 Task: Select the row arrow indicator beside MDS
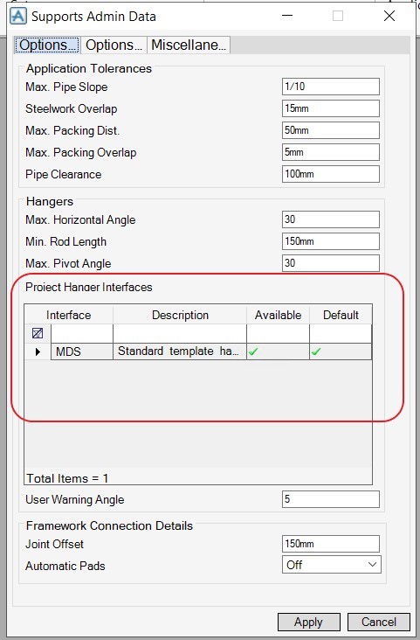point(38,351)
